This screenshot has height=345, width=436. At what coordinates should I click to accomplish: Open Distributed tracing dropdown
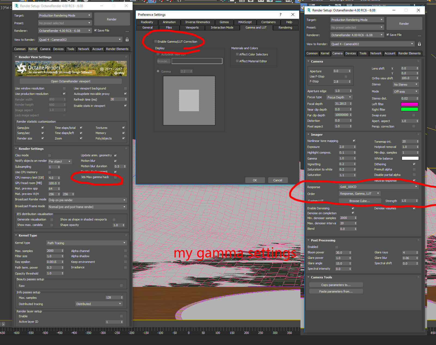point(99,304)
